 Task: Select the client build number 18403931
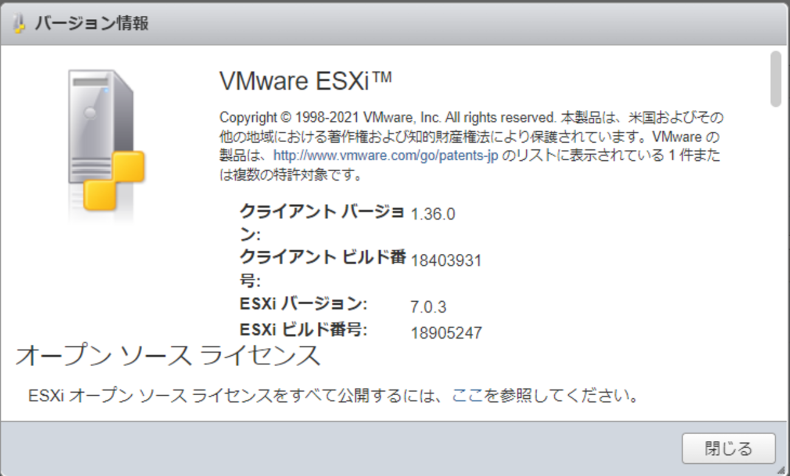click(446, 261)
